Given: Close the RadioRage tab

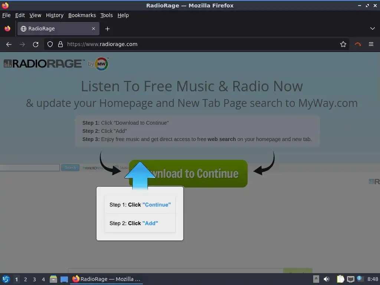Looking at the screenshot, I should click(94, 29).
